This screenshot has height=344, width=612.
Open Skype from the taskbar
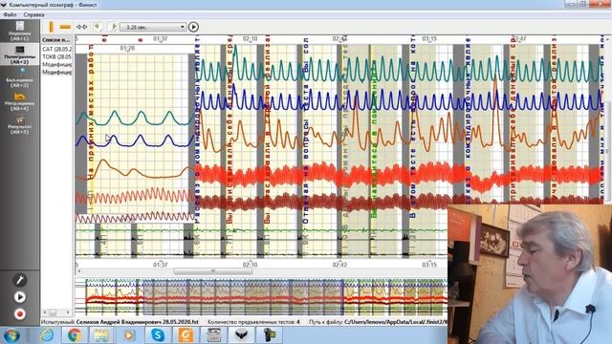(x=157, y=335)
